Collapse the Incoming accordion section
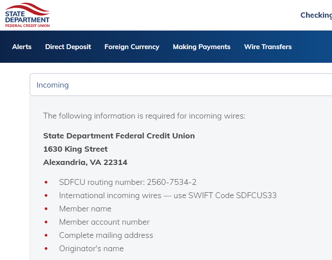The image size is (332, 260). pyautogui.click(x=181, y=85)
